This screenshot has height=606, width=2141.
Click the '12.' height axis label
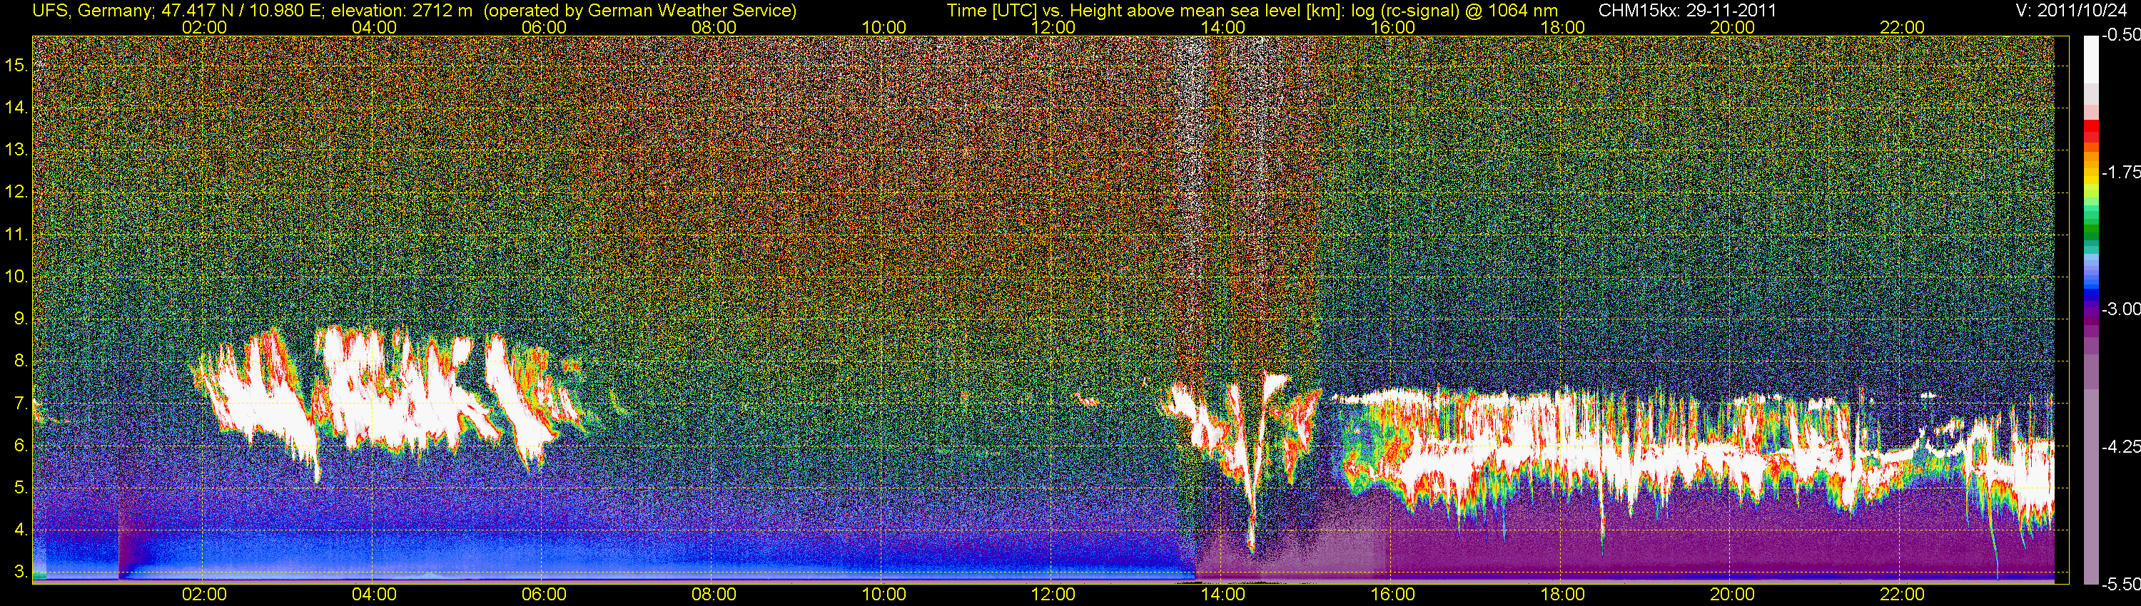[x=16, y=192]
